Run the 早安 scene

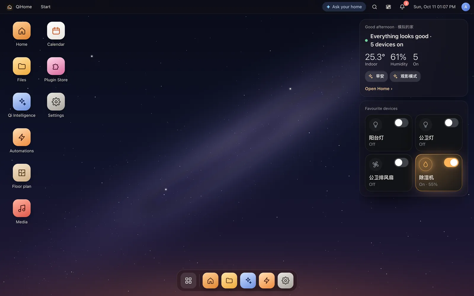coord(376,76)
